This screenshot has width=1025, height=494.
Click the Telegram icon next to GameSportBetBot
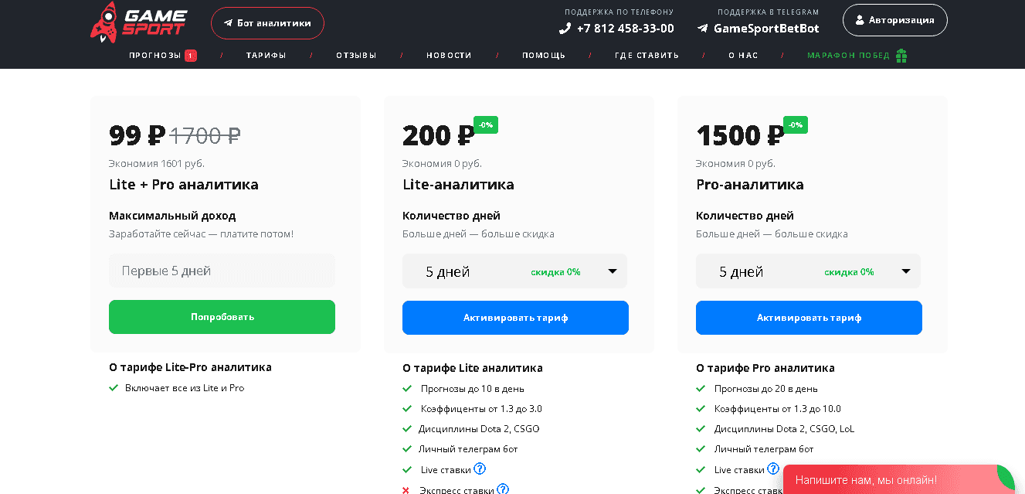coord(701,29)
